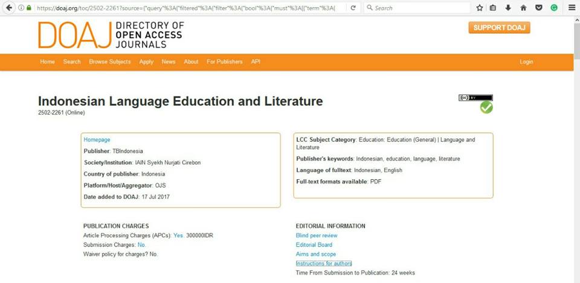Click the Platform value OJS
The image size is (580, 283).
[161, 185]
